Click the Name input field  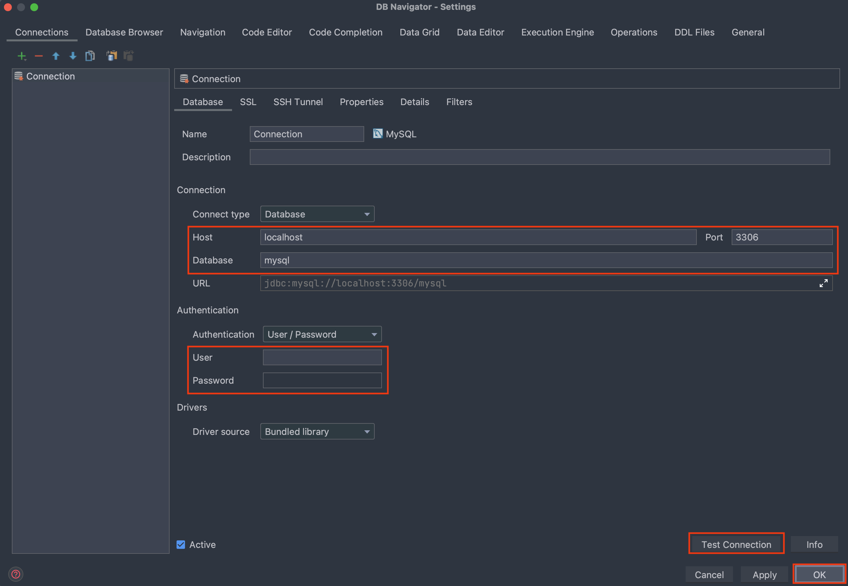click(x=307, y=134)
